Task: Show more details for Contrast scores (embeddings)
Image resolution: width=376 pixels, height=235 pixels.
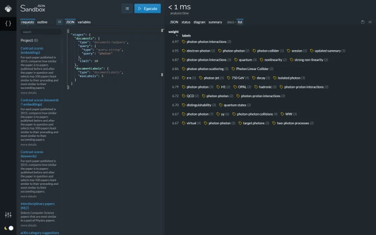Action: (x=29, y=93)
